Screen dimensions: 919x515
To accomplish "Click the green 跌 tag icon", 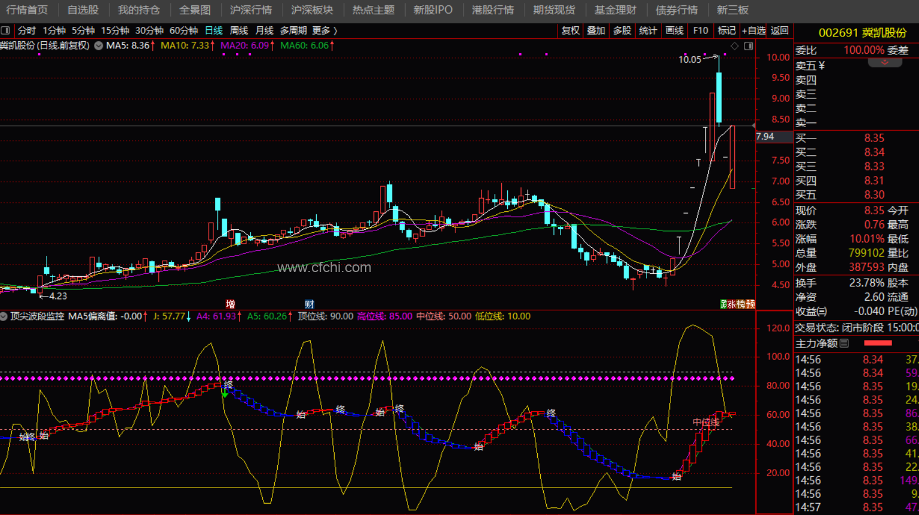I will tap(724, 304).
